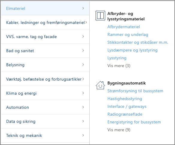This screenshot has width=175, height=145.
Task: Select the Belysning menu item
Action: point(45,65)
